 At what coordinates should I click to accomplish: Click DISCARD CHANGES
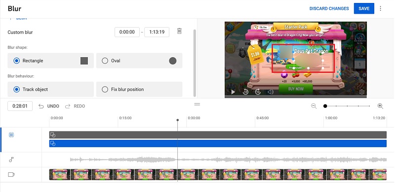pos(329,8)
